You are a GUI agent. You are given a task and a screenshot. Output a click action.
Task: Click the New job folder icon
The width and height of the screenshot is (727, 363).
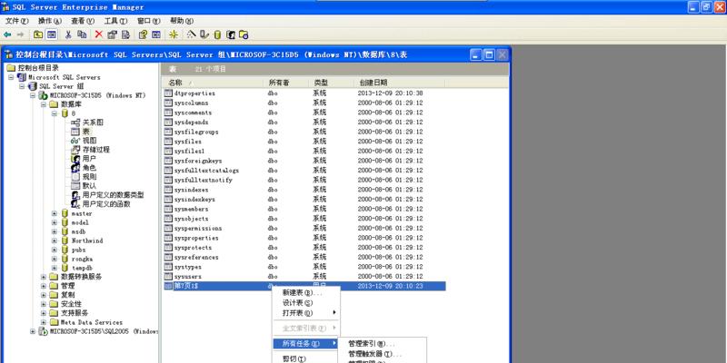(x=244, y=34)
